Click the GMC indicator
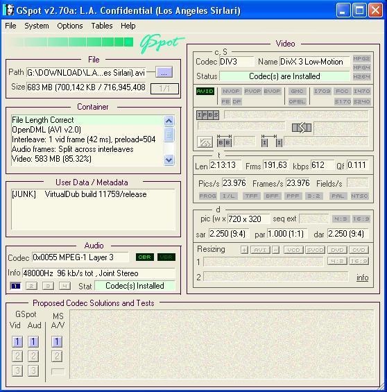 click(x=297, y=92)
